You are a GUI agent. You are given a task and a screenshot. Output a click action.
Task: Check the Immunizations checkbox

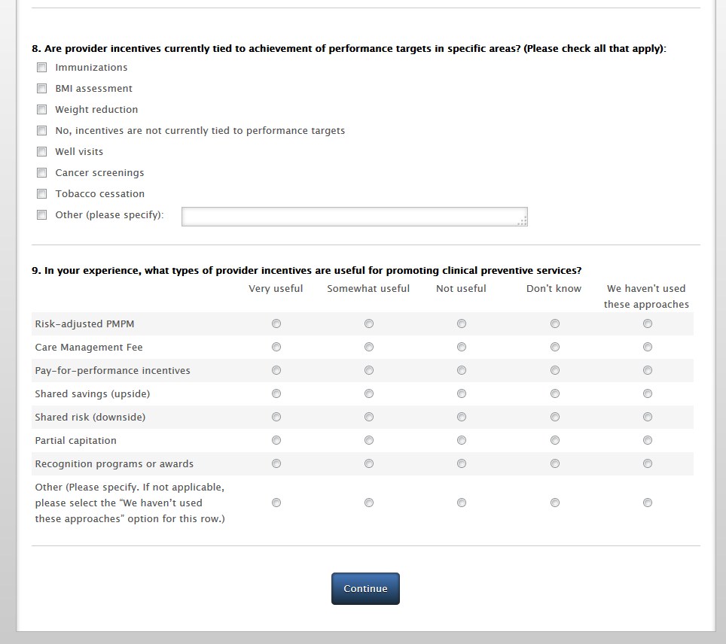(x=41, y=68)
